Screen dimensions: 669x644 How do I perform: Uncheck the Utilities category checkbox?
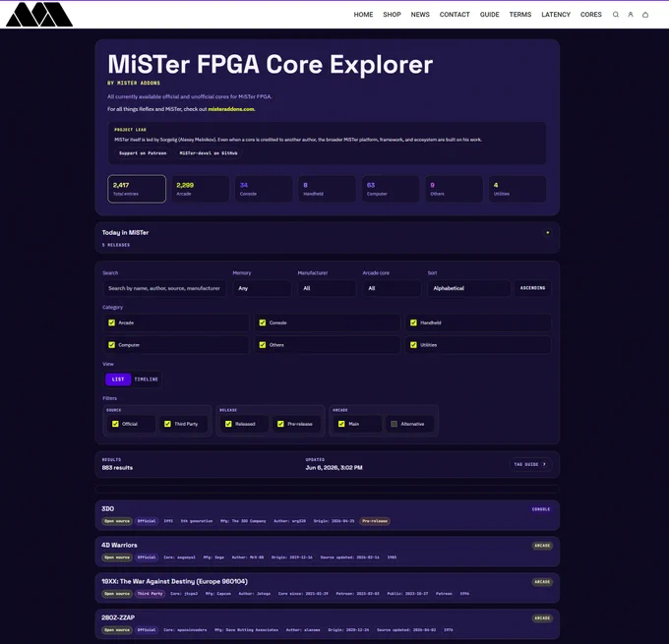point(413,345)
